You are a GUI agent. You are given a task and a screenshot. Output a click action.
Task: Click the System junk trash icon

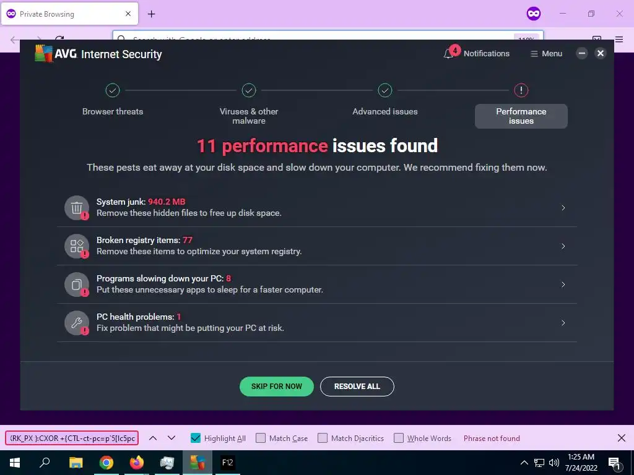[77, 208]
